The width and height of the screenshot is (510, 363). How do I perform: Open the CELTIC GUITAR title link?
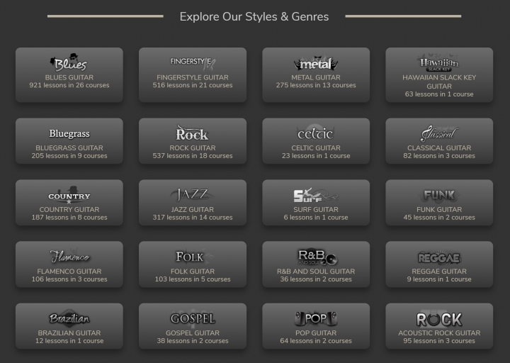(x=316, y=147)
